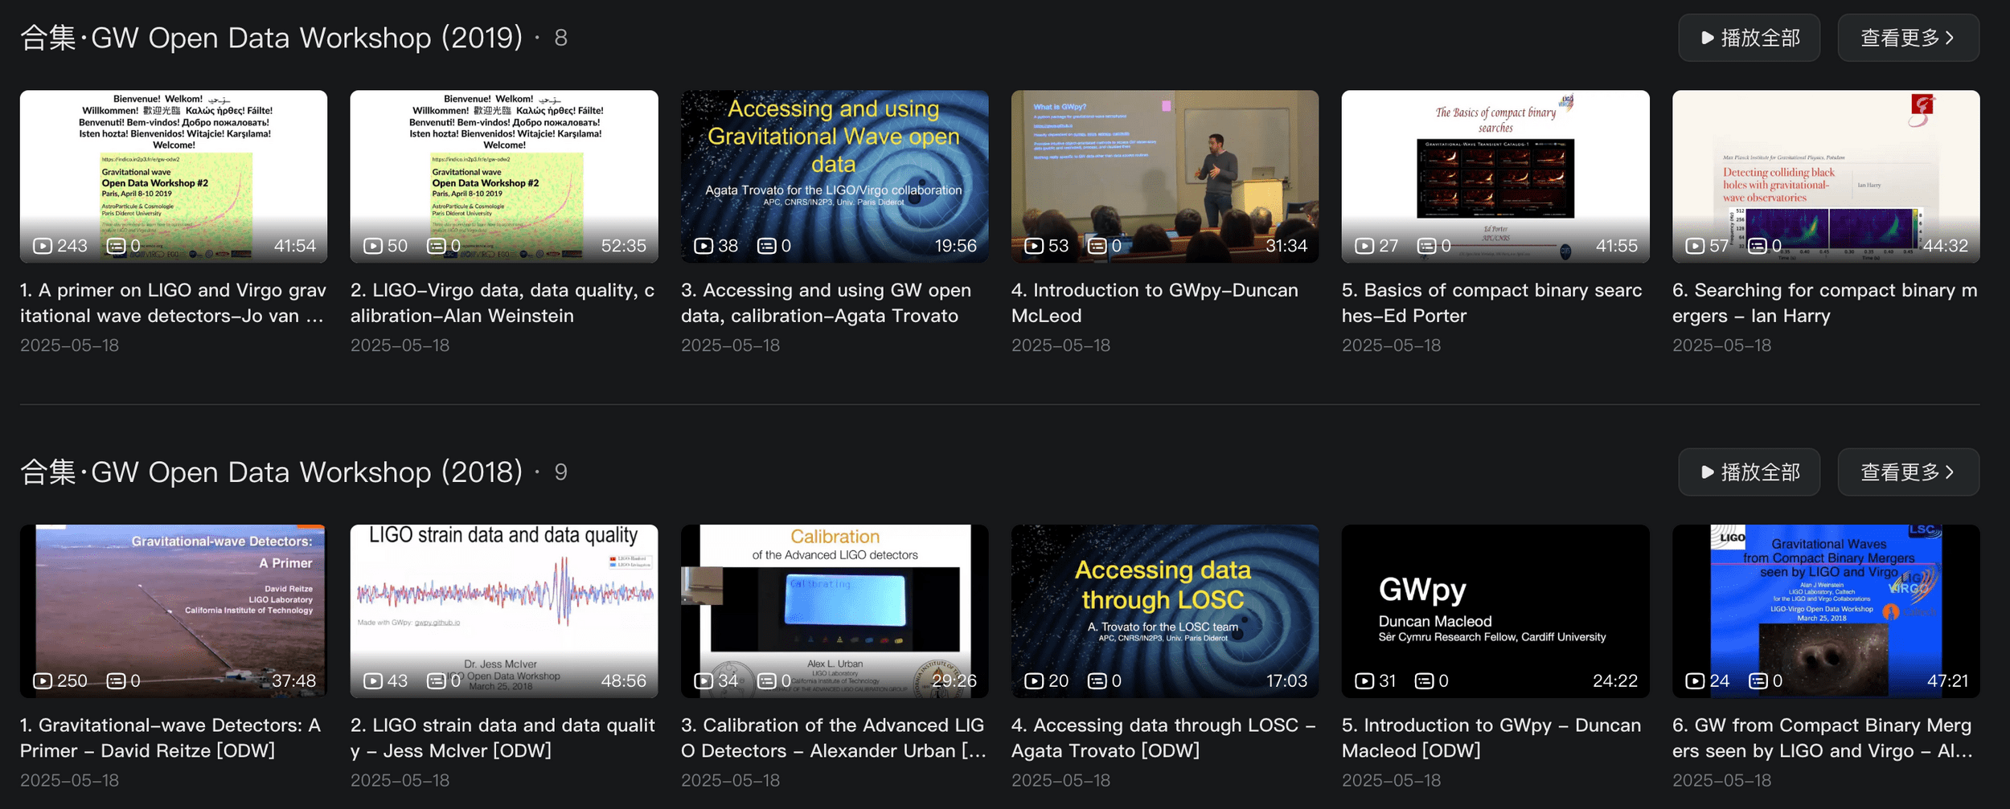Open thumbnail of 2019 video with duration 41:54

click(174, 176)
